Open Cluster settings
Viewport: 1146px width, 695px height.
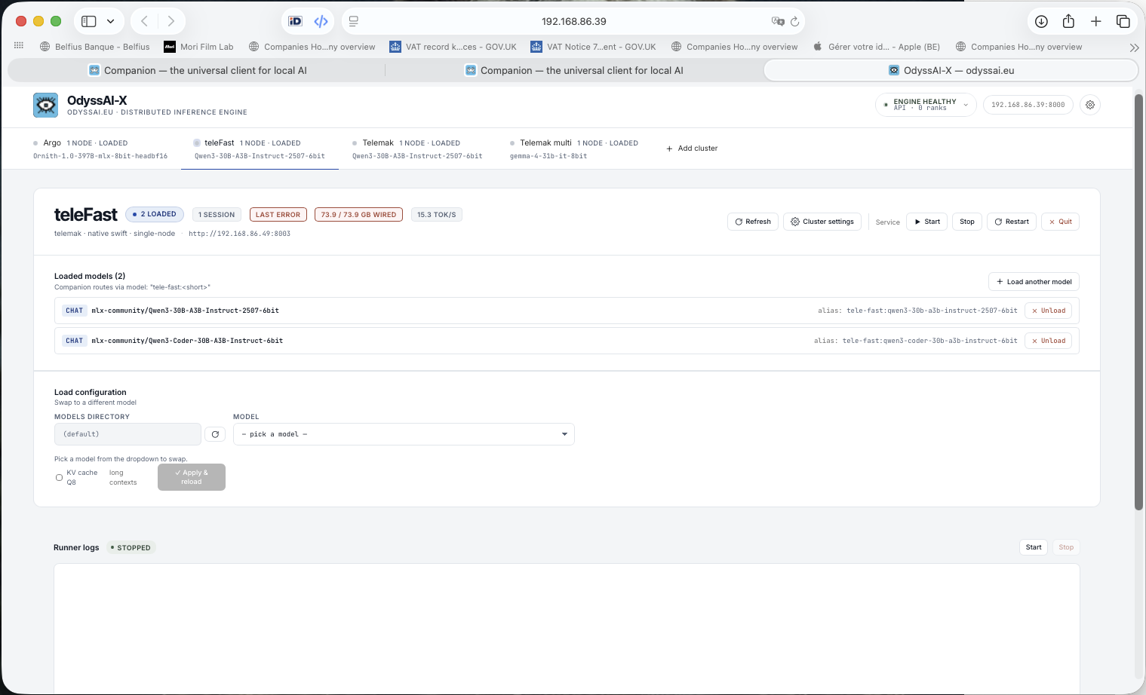822,222
